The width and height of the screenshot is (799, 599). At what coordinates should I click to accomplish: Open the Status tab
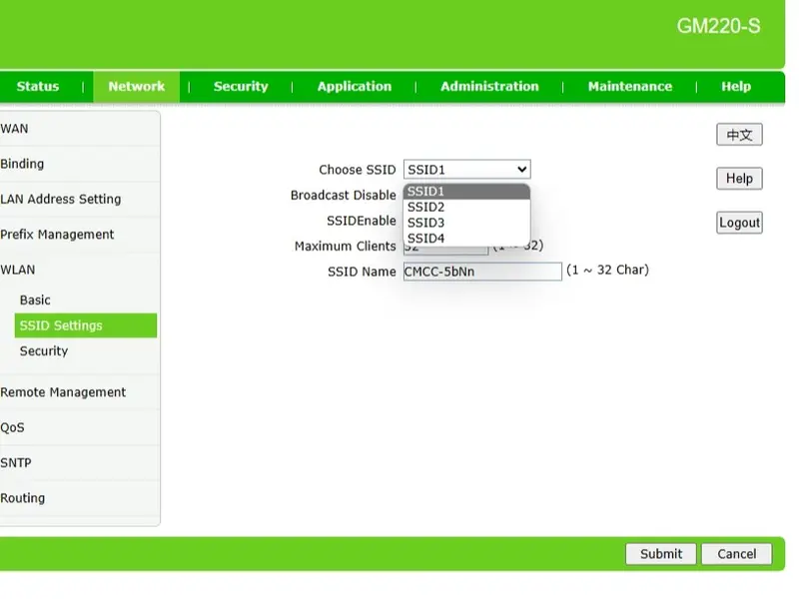tap(38, 87)
